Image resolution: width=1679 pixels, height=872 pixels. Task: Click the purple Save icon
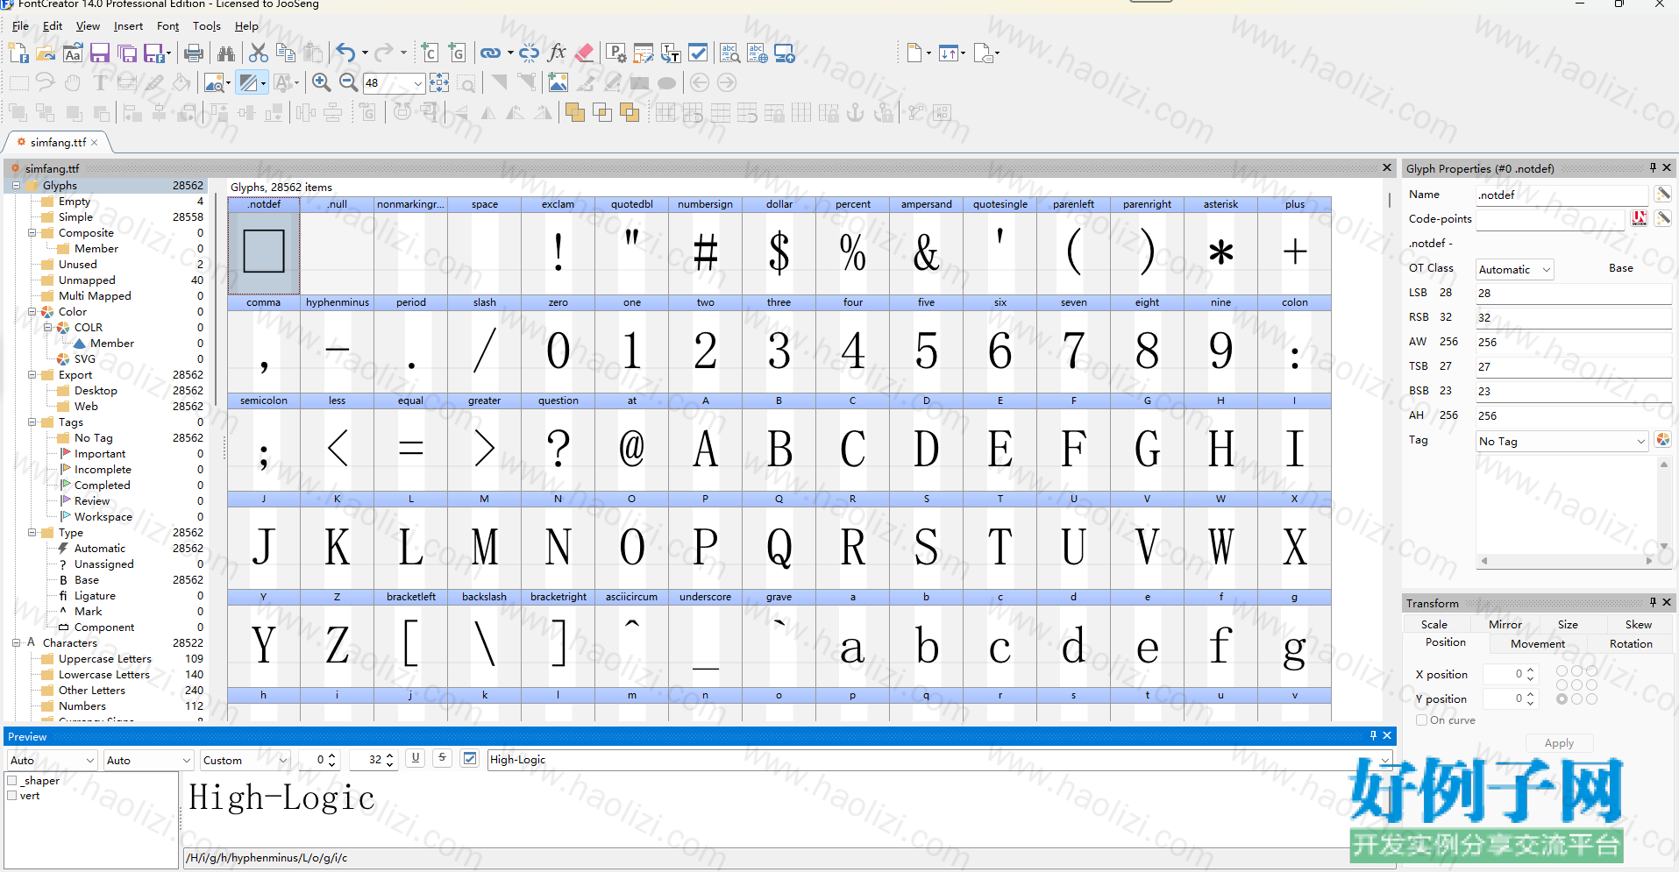(100, 53)
